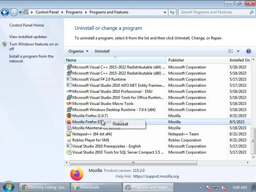
Task: Click the Forward navigation arrow
Action: pos(14,12)
